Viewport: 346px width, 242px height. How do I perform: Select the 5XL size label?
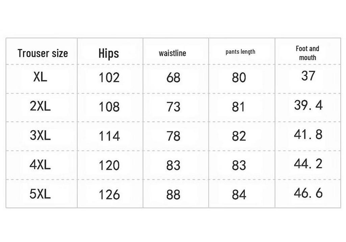(40, 194)
